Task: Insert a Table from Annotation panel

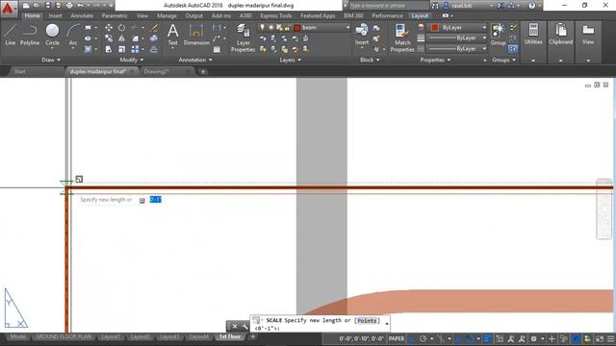Action: coord(217,49)
